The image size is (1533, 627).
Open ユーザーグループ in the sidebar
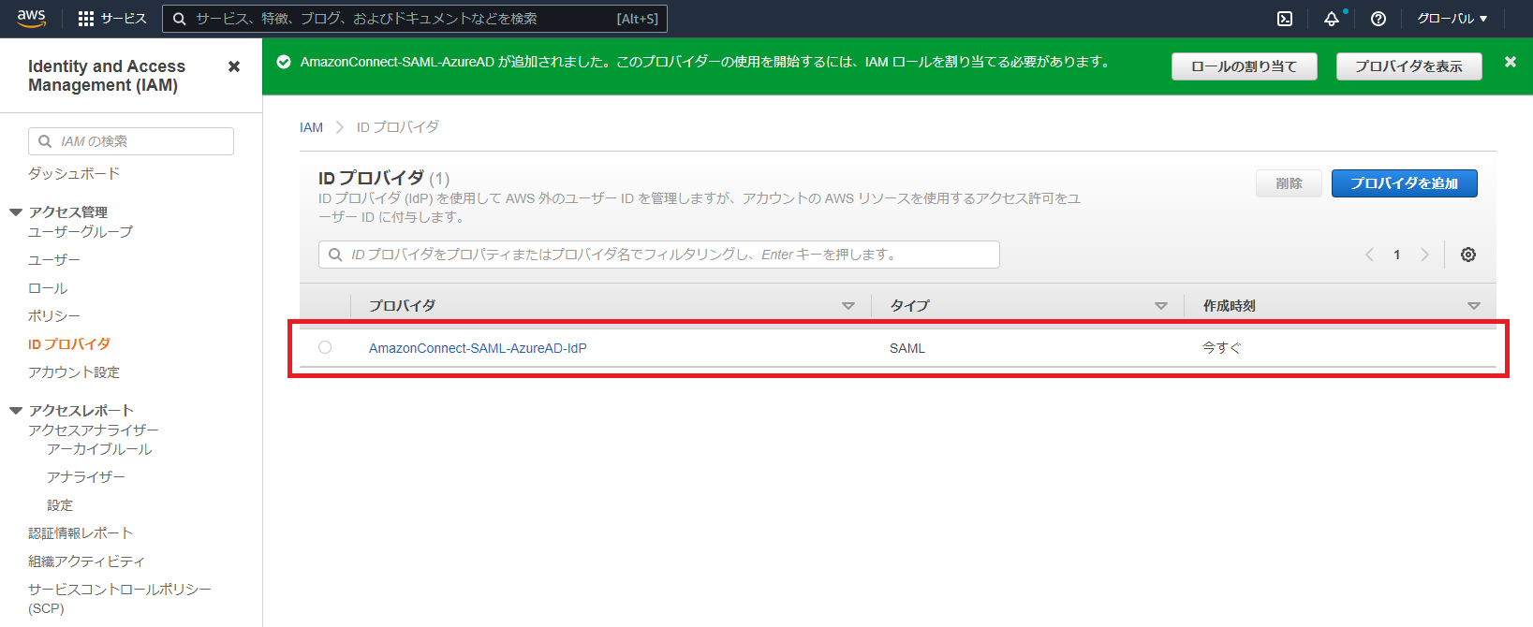click(81, 232)
